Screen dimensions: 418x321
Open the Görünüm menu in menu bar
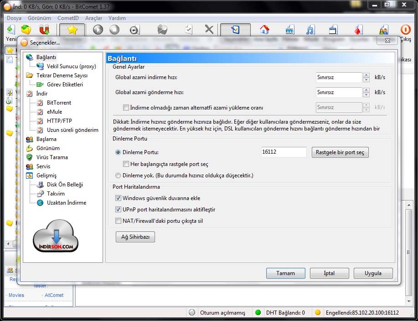click(x=40, y=18)
